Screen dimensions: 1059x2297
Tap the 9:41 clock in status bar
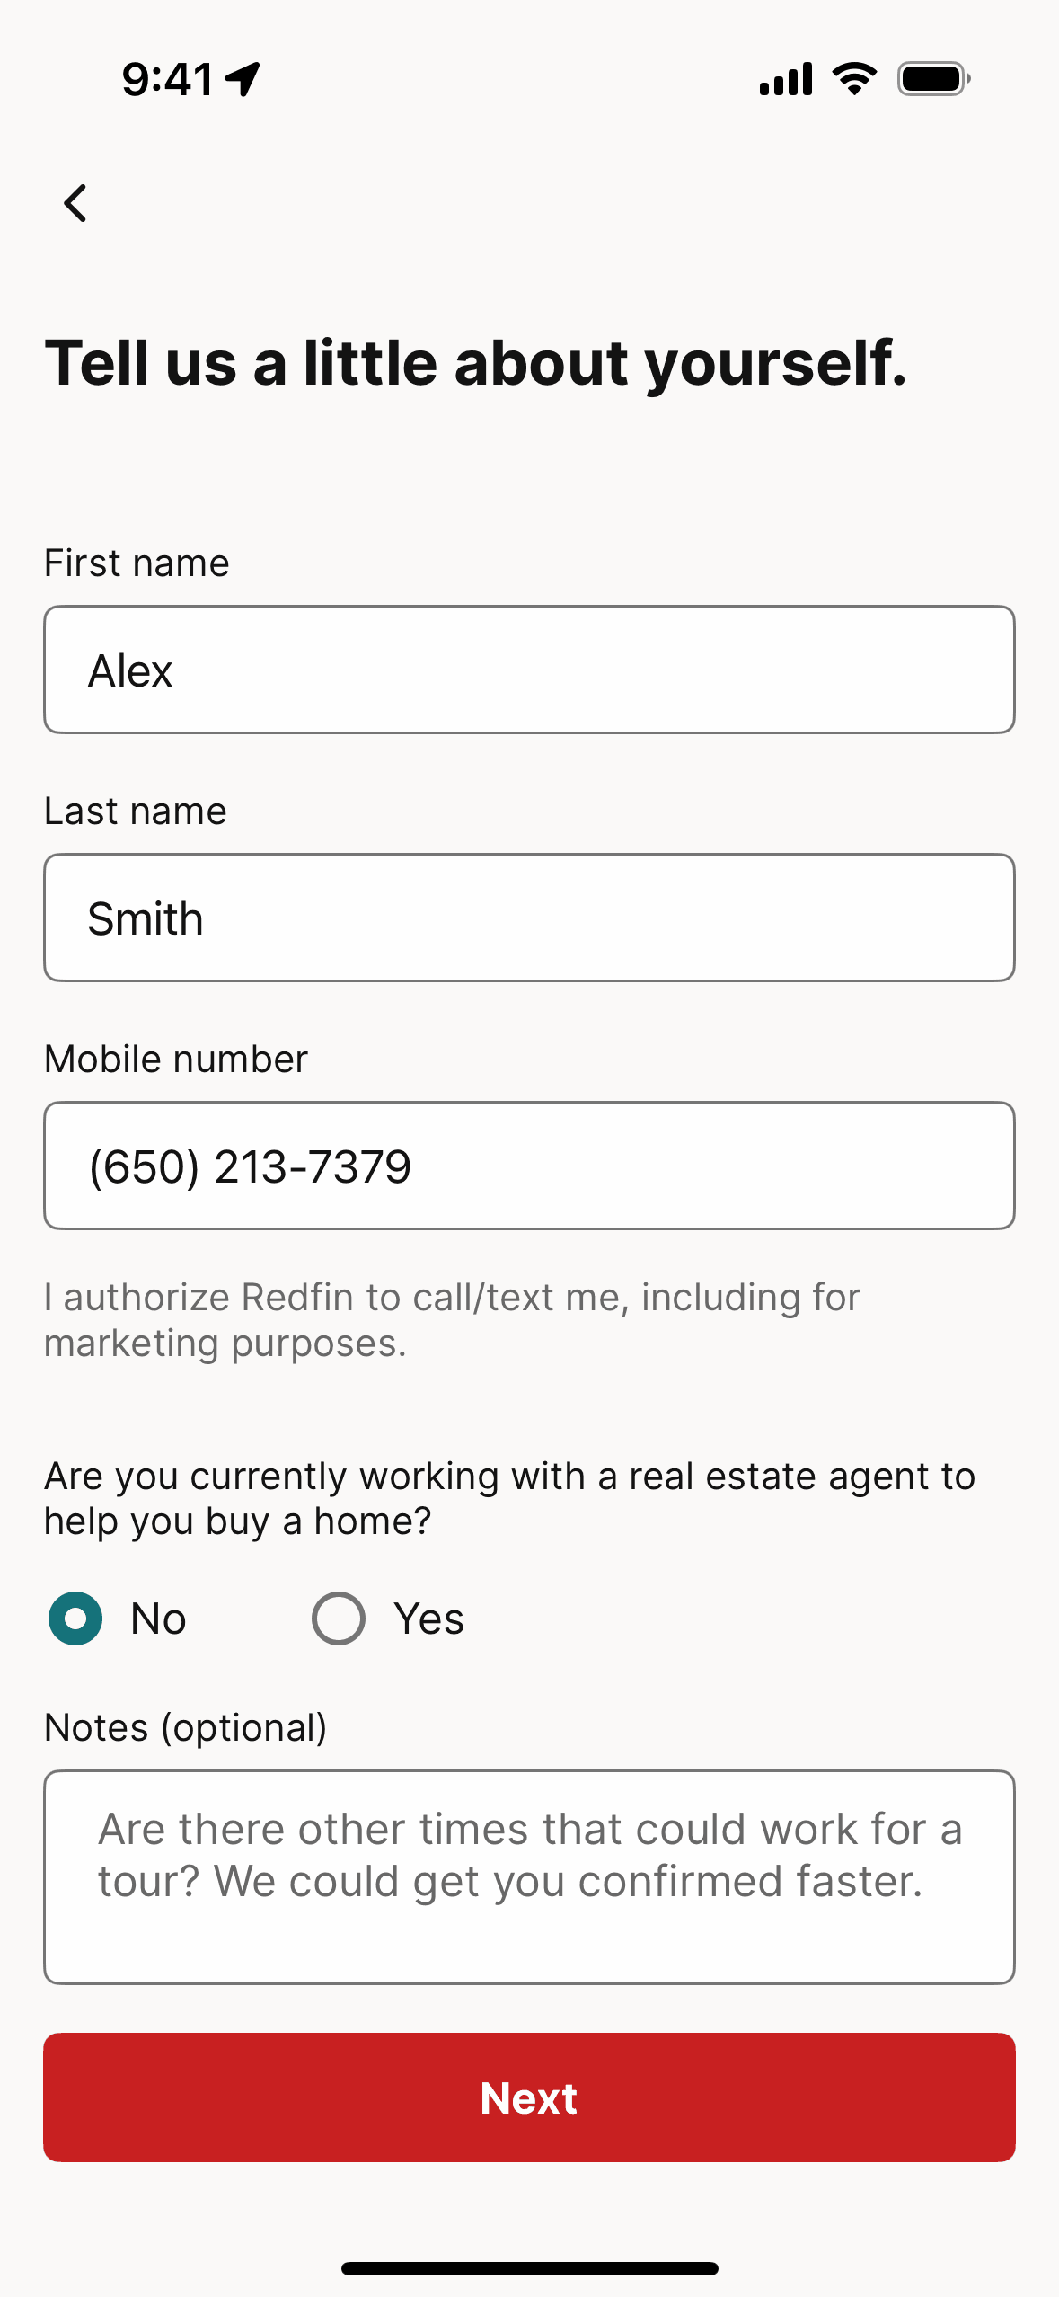tap(168, 79)
